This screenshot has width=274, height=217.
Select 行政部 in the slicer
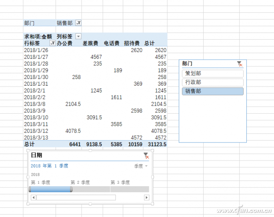click(x=213, y=82)
